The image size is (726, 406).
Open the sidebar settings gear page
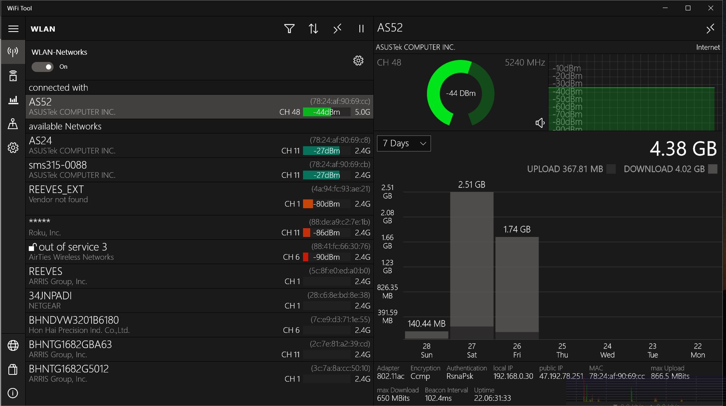(x=13, y=147)
